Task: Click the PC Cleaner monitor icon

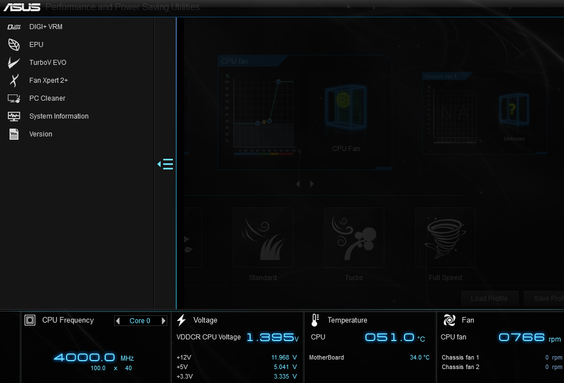Action: pyautogui.click(x=14, y=98)
